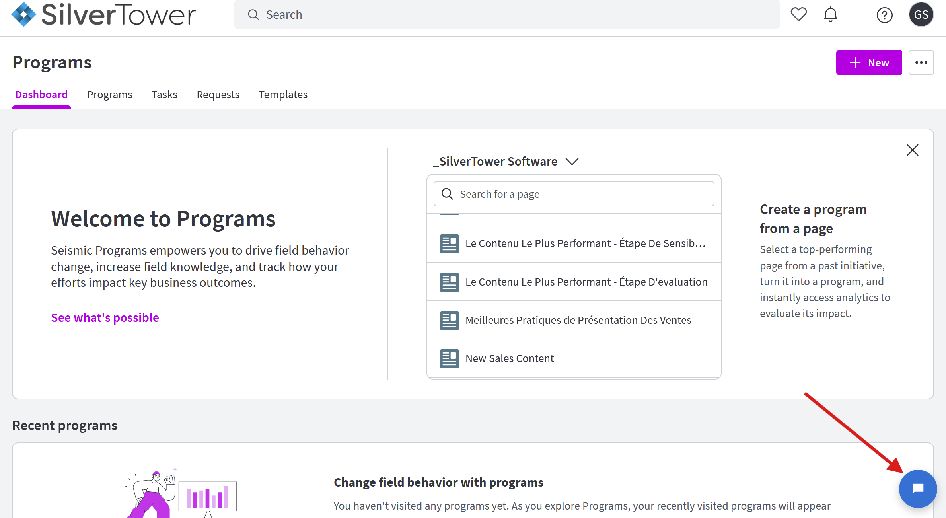The image size is (946, 518).
Task: Click the purple New button
Action: 869,62
